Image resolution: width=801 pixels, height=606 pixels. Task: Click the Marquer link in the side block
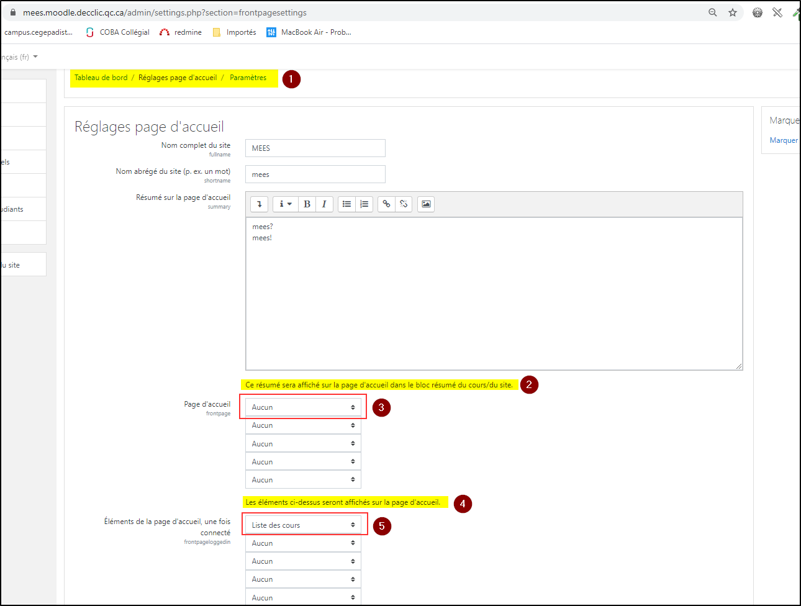784,140
